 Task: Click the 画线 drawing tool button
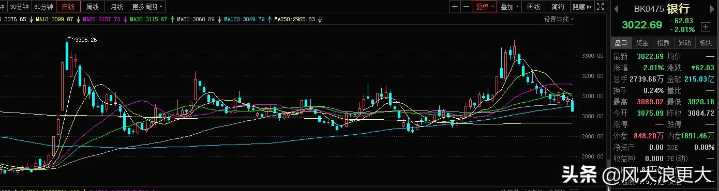tap(533, 7)
